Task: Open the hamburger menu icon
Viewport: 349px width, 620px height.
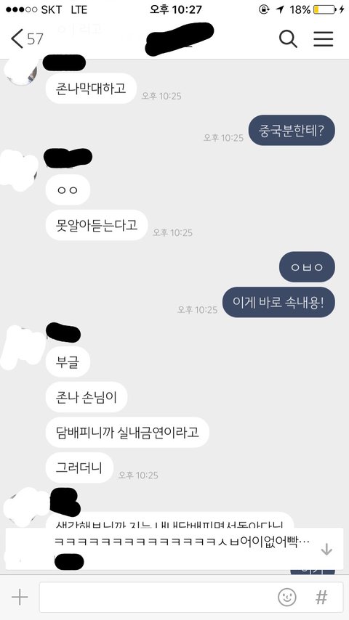Action: click(324, 38)
